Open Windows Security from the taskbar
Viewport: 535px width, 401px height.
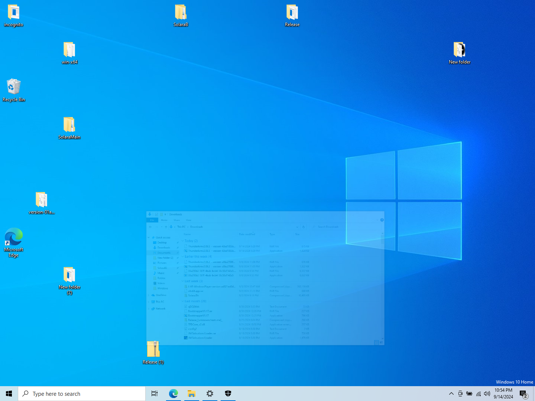pos(228,394)
